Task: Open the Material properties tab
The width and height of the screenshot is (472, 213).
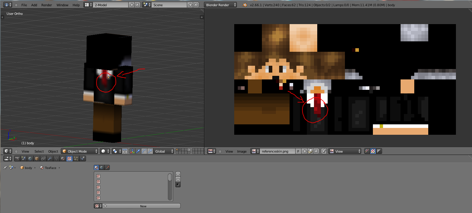Action: click(x=63, y=159)
